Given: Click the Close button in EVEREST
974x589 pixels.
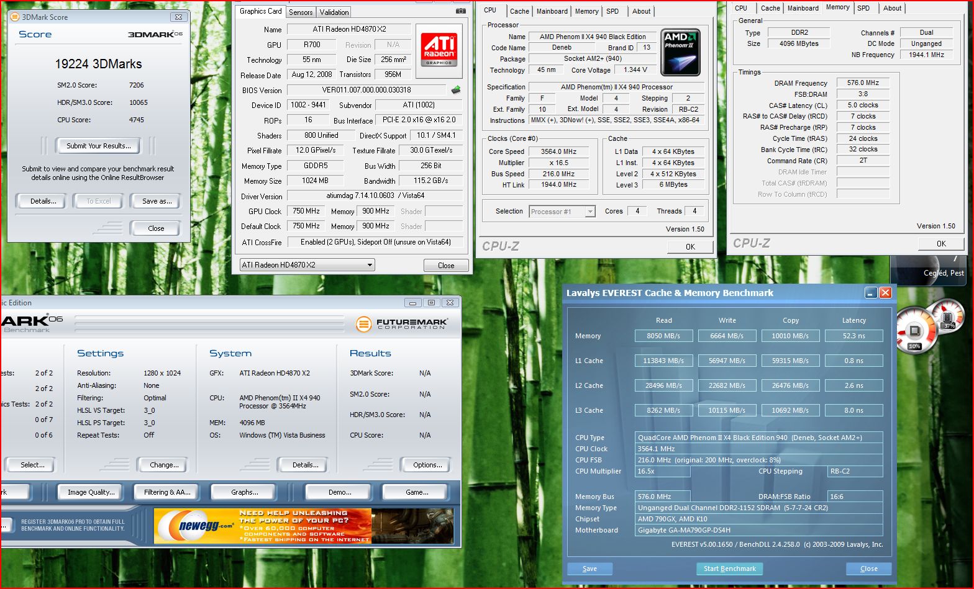Looking at the screenshot, I should [868, 569].
